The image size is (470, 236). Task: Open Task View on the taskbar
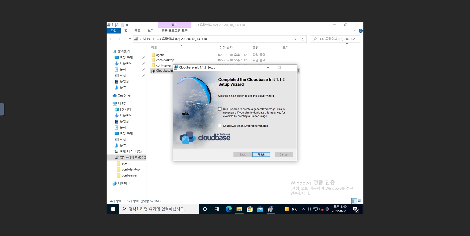[x=217, y=209]
